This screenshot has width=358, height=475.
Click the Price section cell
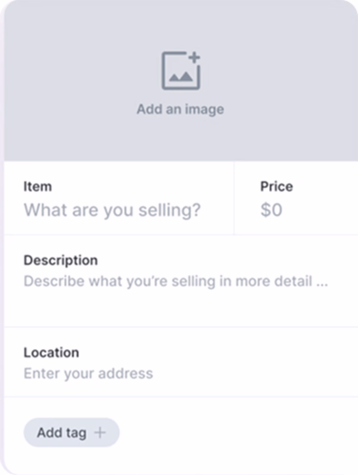point(296,198)
